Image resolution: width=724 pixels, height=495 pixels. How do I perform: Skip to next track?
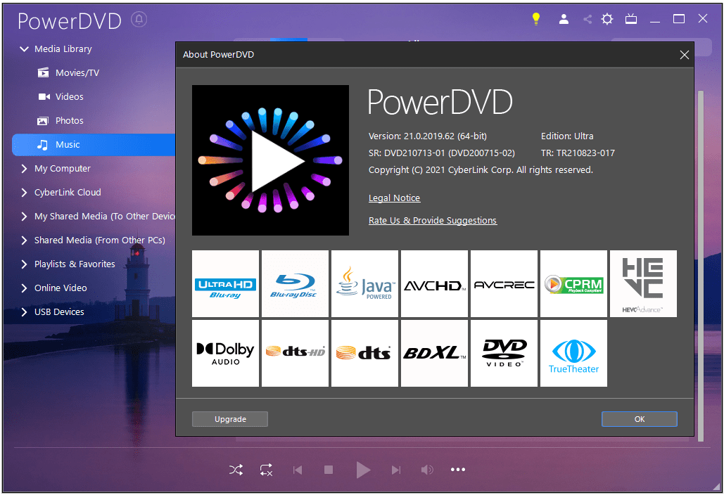(396, 470)
